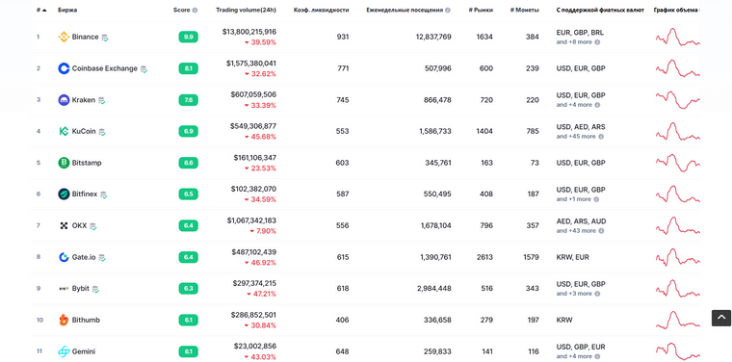Sort by Trading volume(24h) column header
732x362 pixels.
(246, 11)
